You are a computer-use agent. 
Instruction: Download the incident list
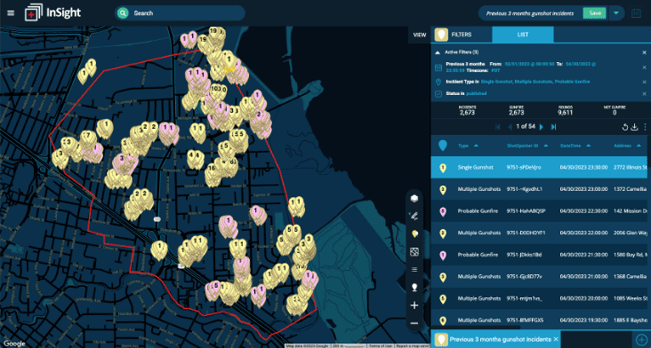click(634, 127)
